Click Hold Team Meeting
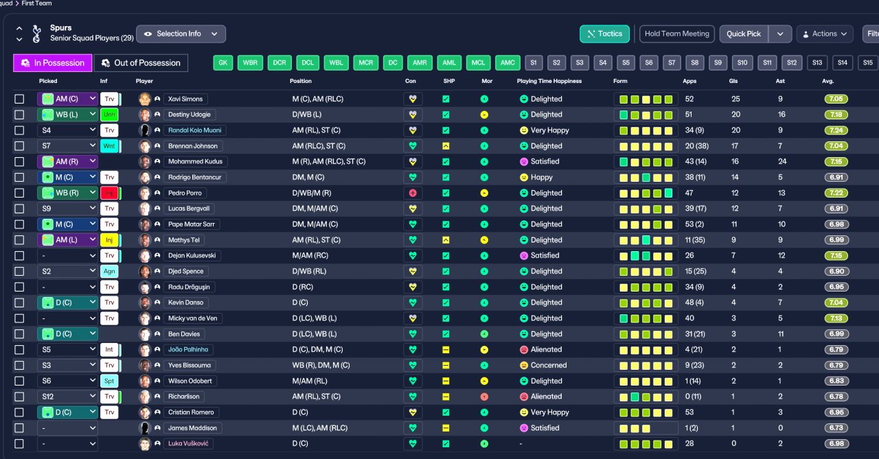Screen dimensions: 879x459 [676, 34]
